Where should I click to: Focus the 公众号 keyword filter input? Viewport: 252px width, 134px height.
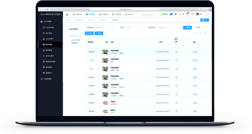click(x=75, y=36)
